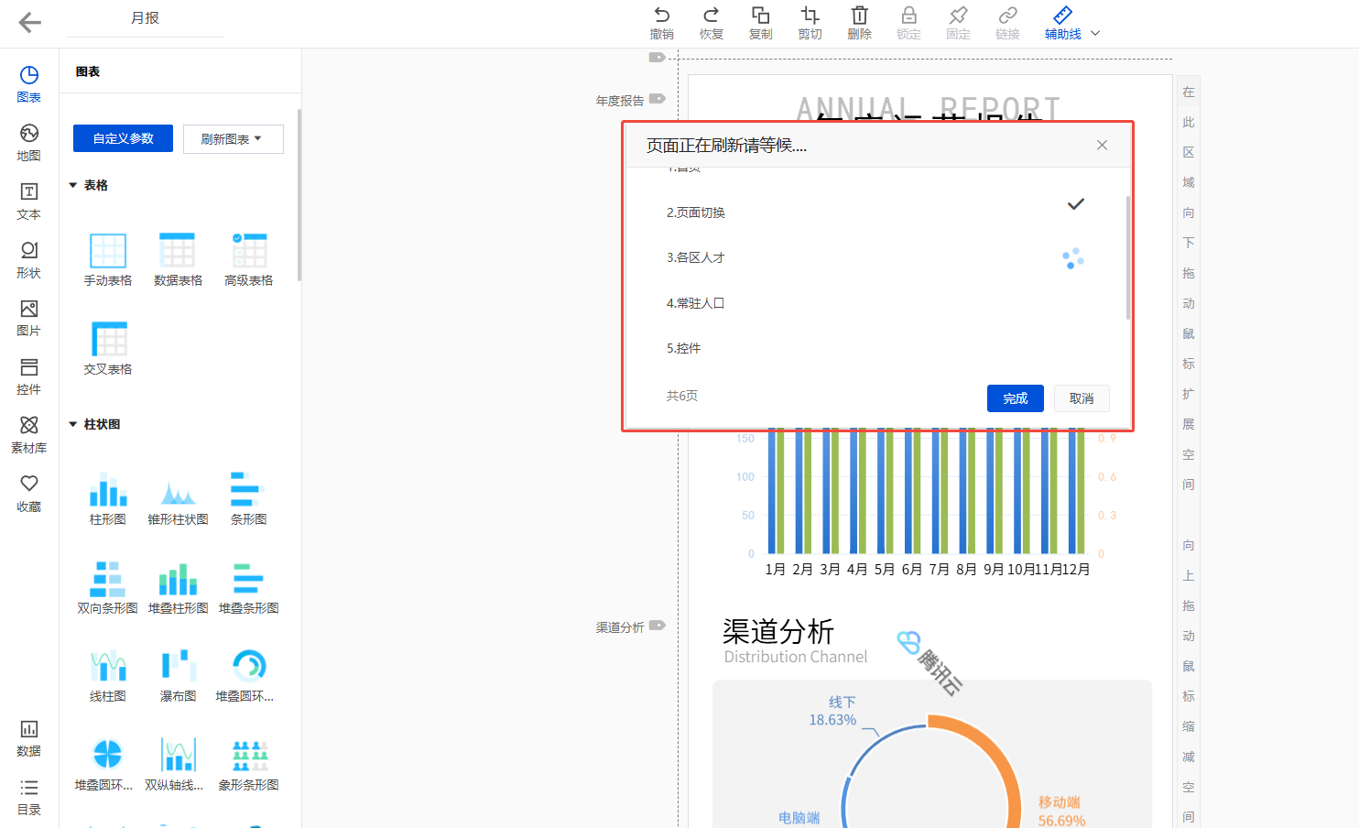
Task: Click the 2.页面切换 row
Action: pos(875,212)
